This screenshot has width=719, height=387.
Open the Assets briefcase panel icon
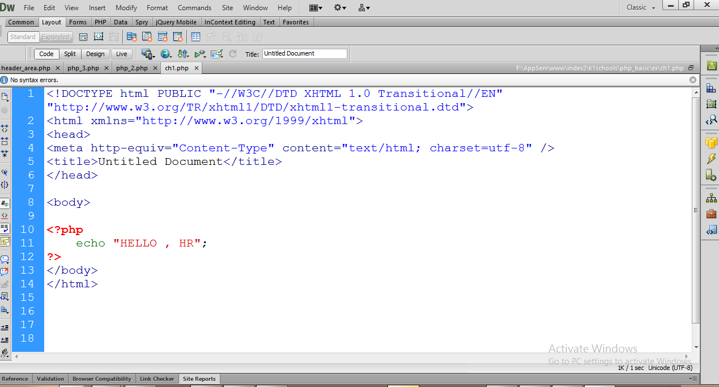click(x=711, y=214)
